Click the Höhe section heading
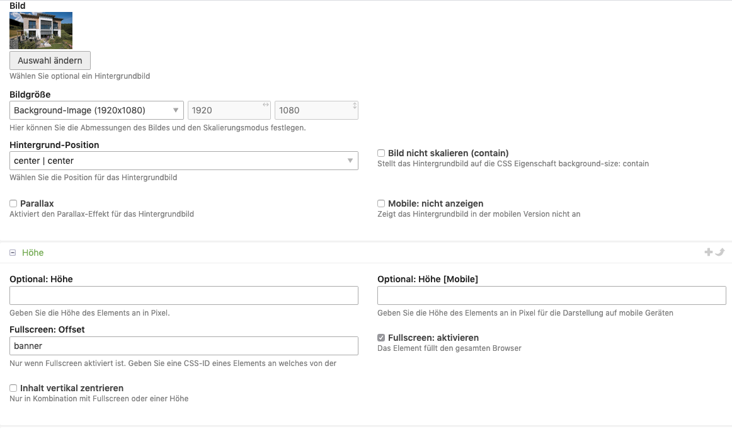This screenshot has width=732, height=429. tap(33, 253)
